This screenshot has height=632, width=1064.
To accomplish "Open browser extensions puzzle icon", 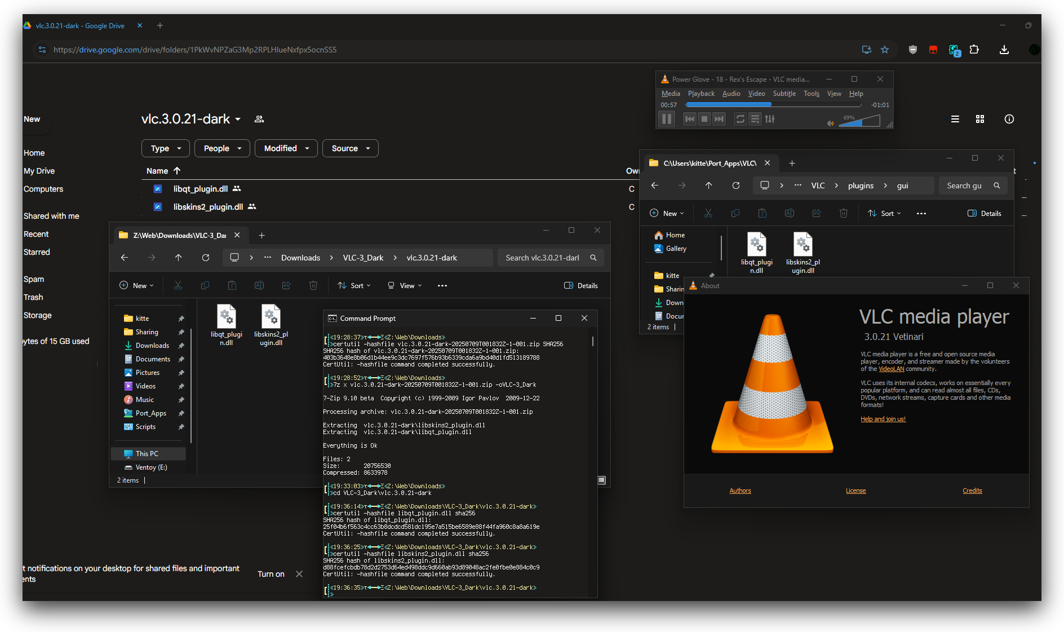I will click(x=974, y=50).
